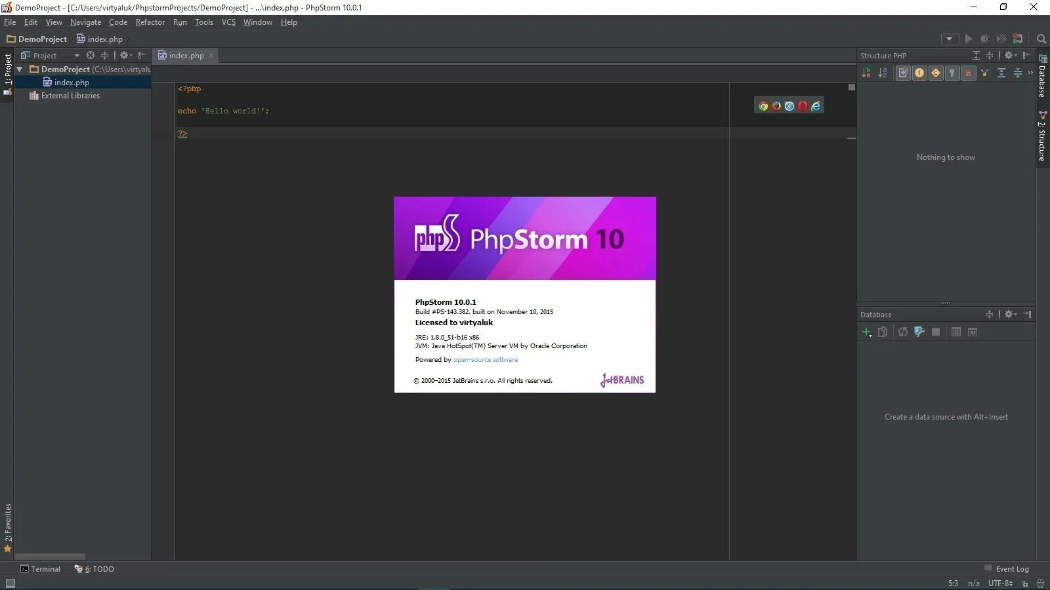Click Duplicate data source icon
Image resolution: width=1050 pixels, height=590 pixels.
click(x=883, y=332)
